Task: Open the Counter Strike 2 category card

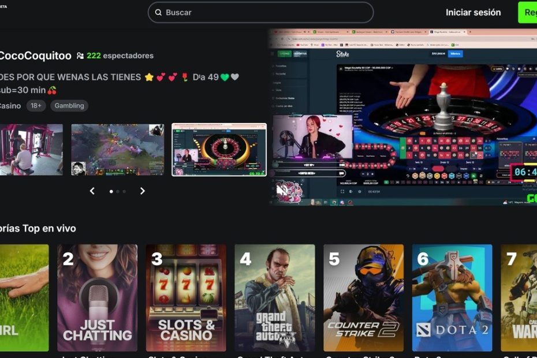Action: [363, 298]
